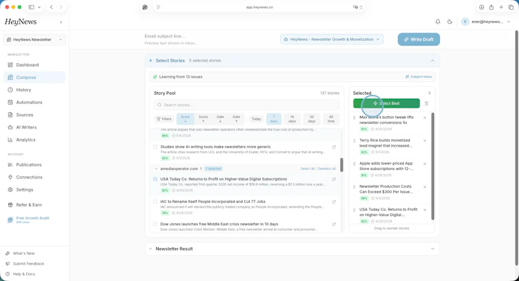
Task: Collapse the amediaoperator.com group
Action: 156,169
